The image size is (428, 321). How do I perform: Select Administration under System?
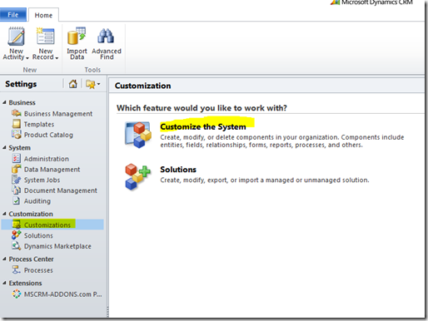click(x=47, y=159)
